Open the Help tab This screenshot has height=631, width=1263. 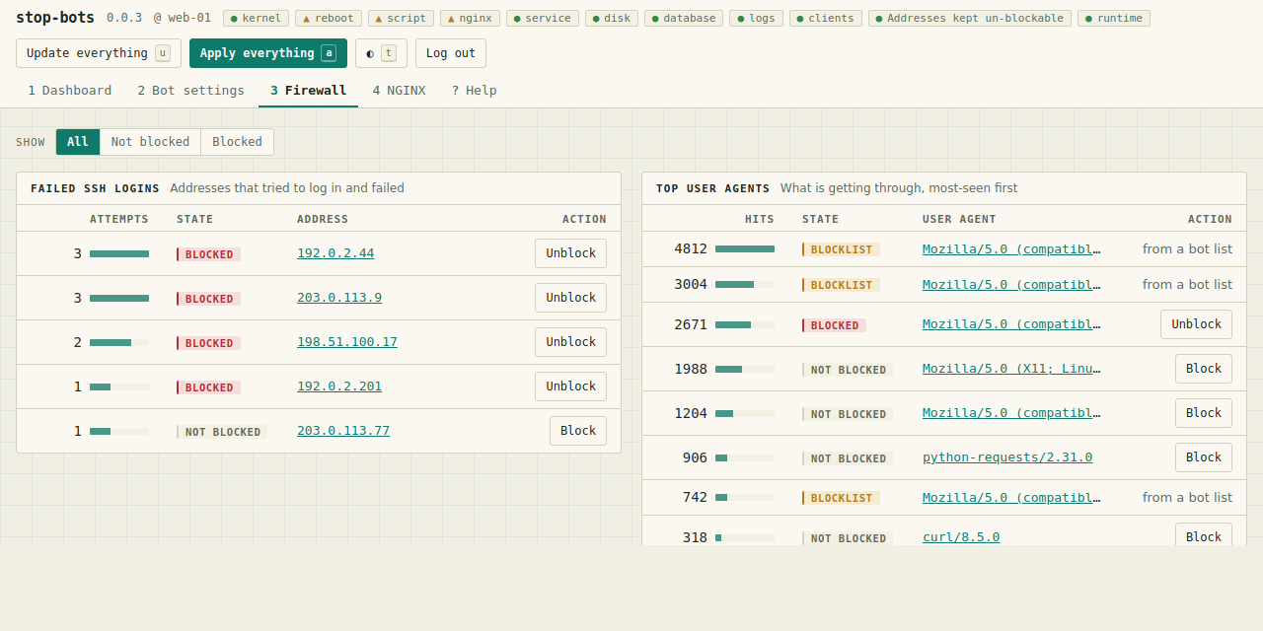475,91
